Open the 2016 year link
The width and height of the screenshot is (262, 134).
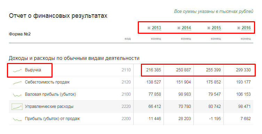pos(246,28)
